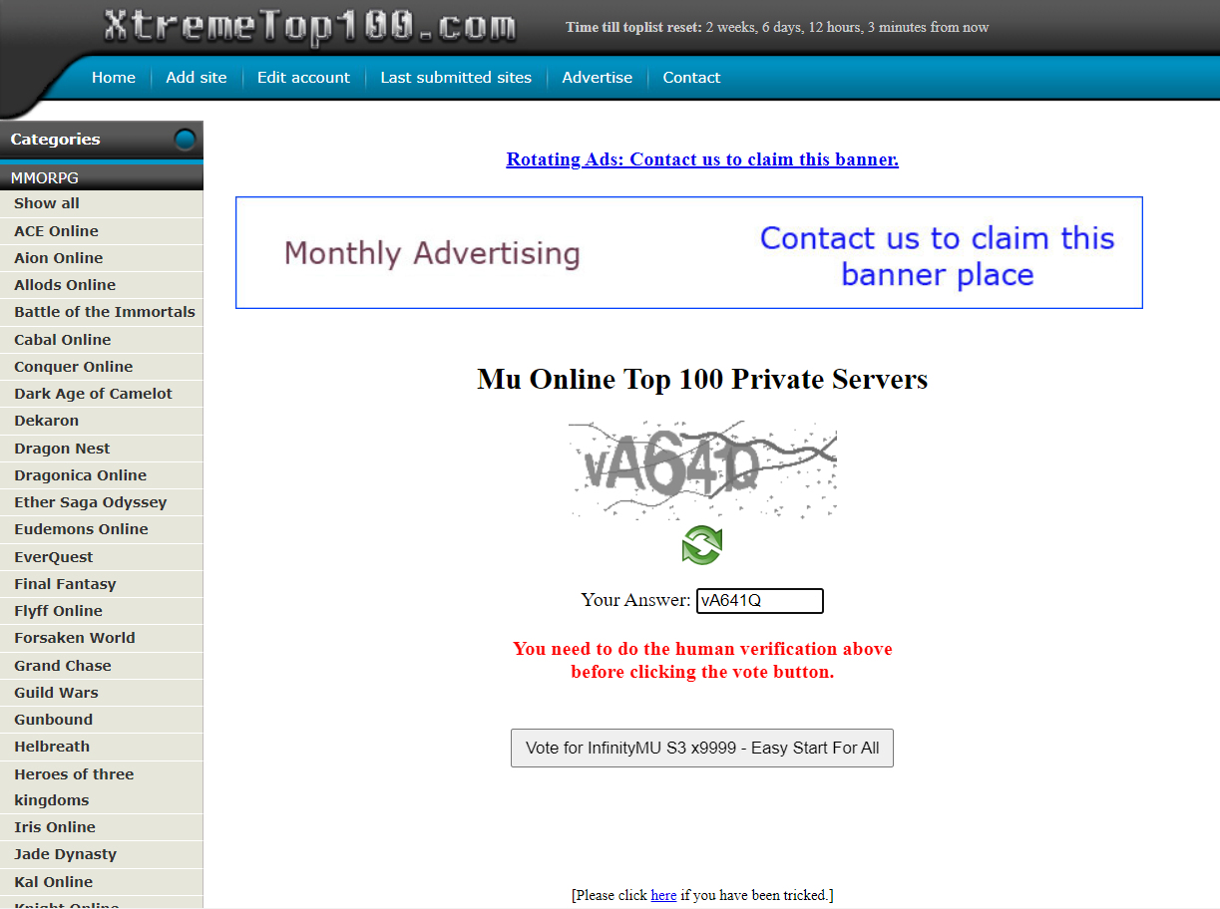This screenshot has width=1220, height=909.
Task: Click the green captcha refresh icon
Action: [702, 545]
